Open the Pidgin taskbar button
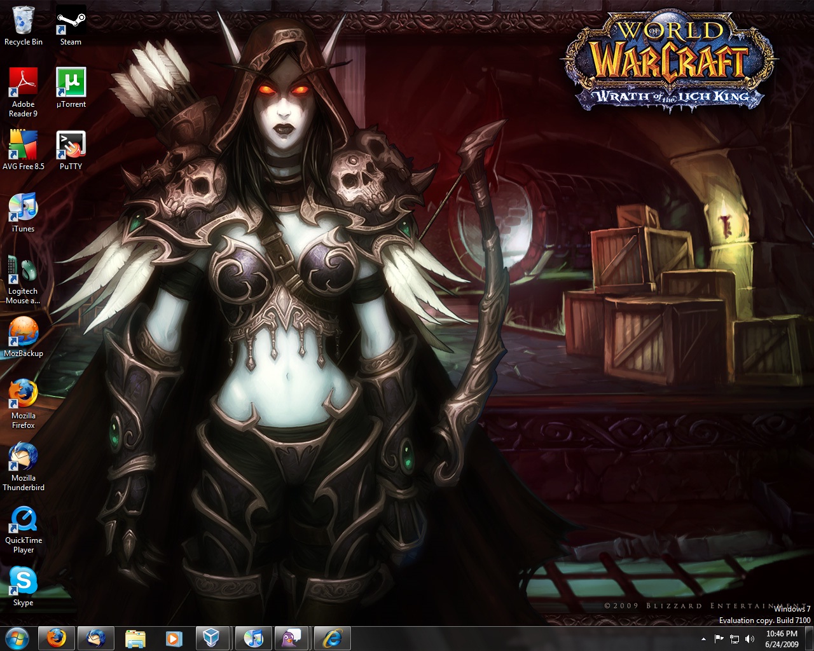The width and height of the screenshot is (814, 651). 293,638
